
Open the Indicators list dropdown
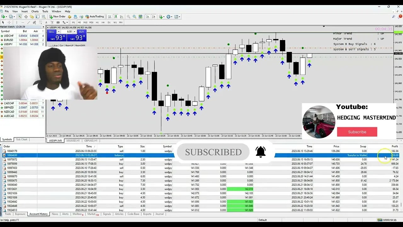click(162, 17)
